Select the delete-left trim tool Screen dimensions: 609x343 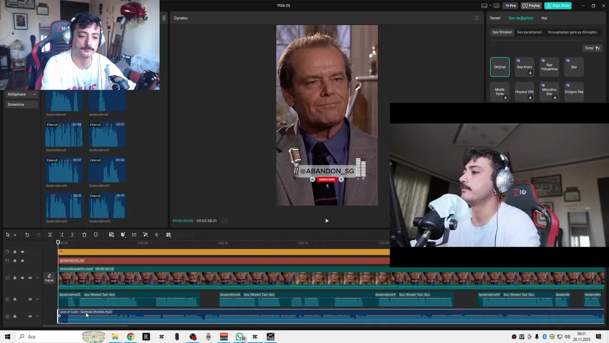point(61,235)
